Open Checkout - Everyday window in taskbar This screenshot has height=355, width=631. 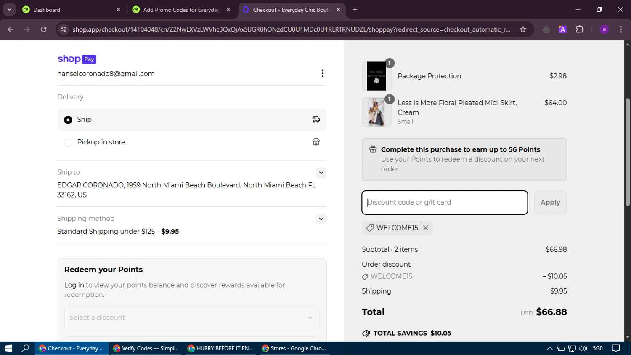point(72,348)
